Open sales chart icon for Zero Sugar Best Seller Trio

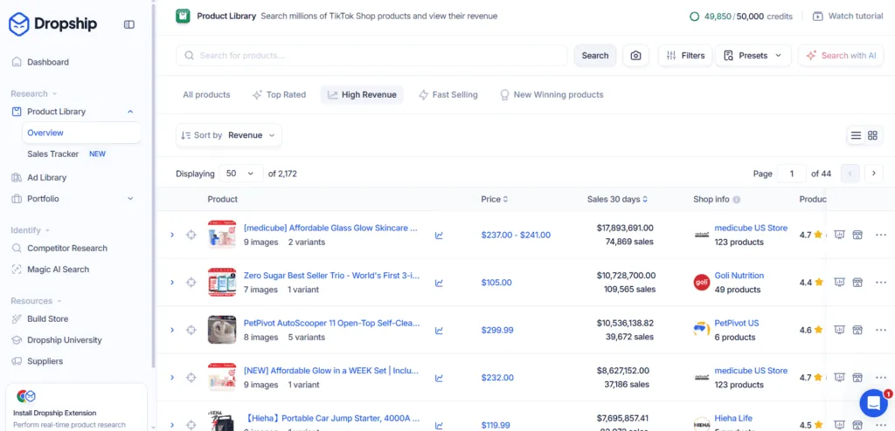(x=439, y=283)
